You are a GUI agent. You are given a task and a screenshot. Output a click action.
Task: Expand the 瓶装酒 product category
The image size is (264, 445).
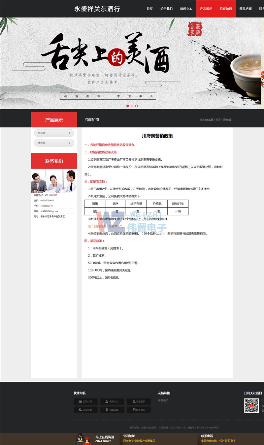(x=53, y=133)
